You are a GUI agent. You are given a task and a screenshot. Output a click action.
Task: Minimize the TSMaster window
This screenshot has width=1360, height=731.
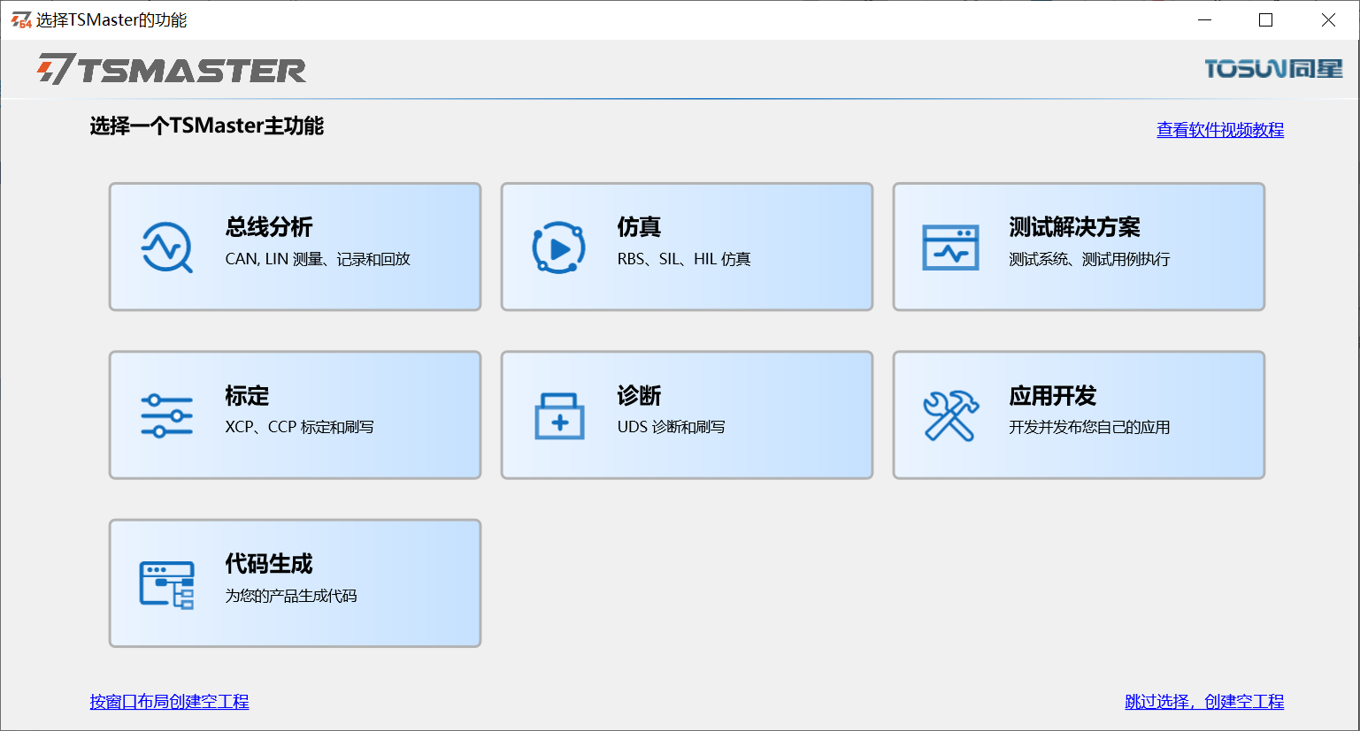pyautogui.click(x=1204, y=20)
